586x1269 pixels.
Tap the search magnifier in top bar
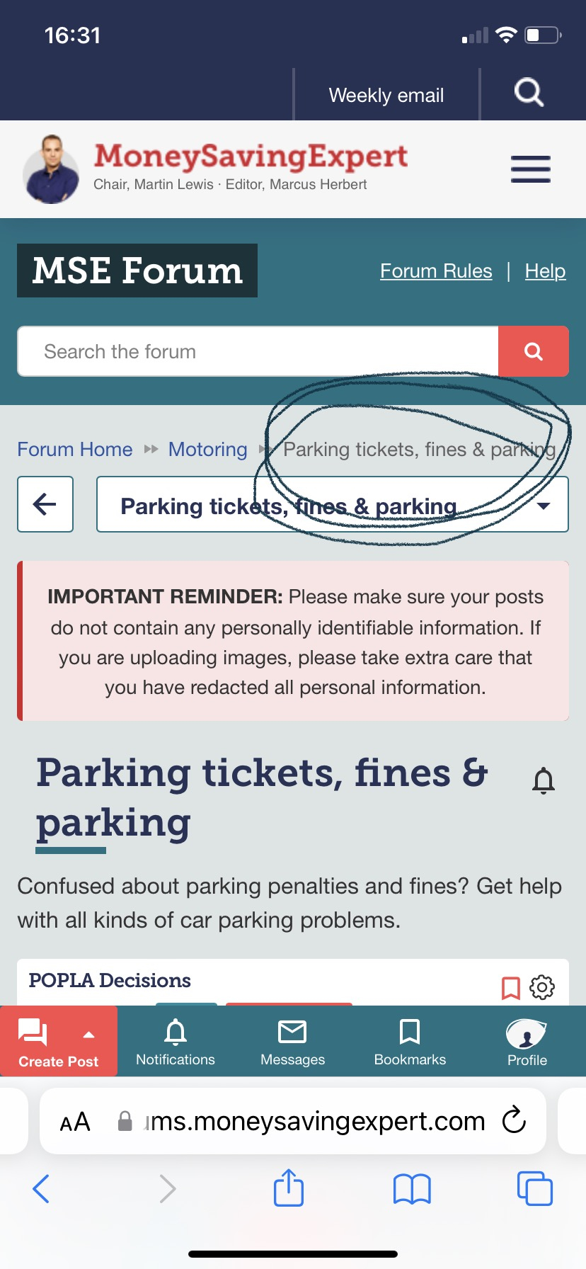point(529,93)
